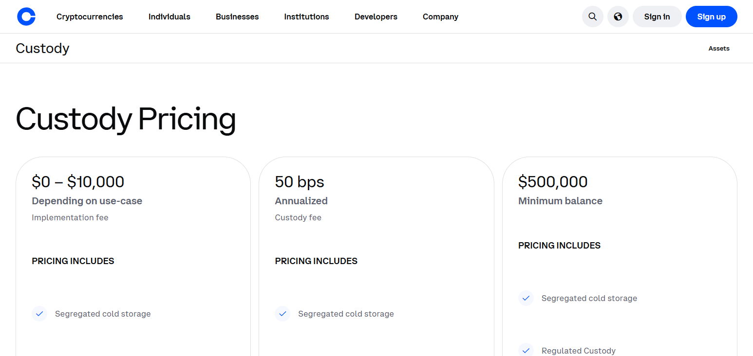Click checkmark icon in $0 – $10,000 card
Image resolution: width=753 pixels, height=356 pixels.
coord(39,314)
